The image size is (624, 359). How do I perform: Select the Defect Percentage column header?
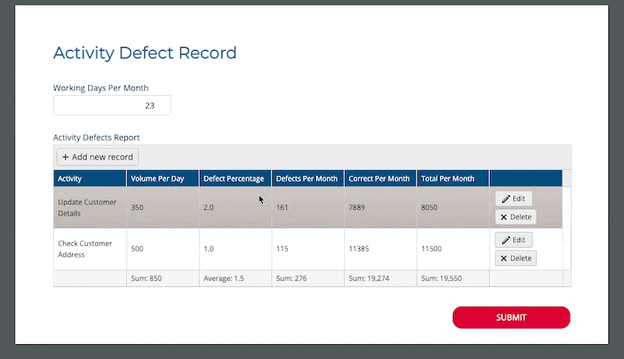[x=234, y=179]
